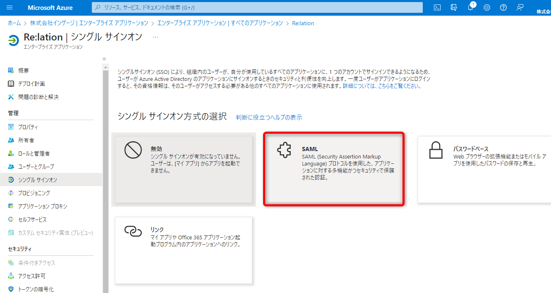Open 判断に役立つヘルプの表示 link
Viewport: 551px width, 293px height.
(269, 117)
